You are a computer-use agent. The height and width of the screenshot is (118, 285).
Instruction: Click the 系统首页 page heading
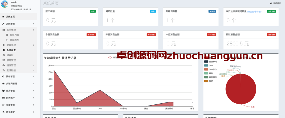(51, 3)
